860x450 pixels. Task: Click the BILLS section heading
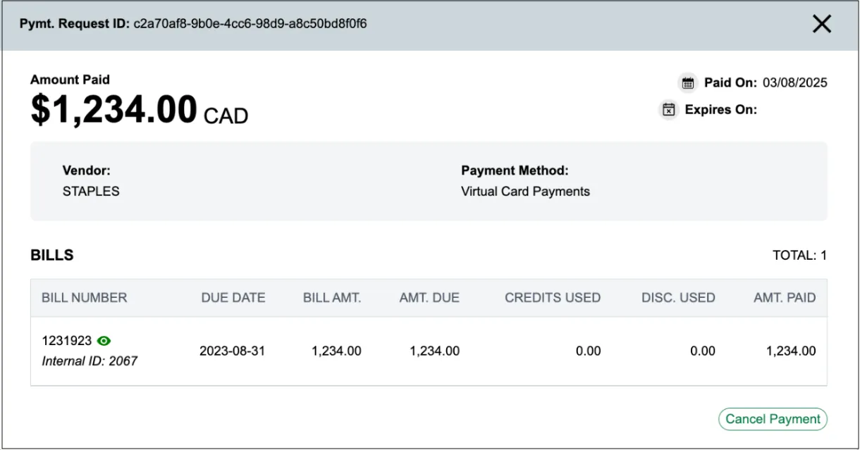point(52,255)
